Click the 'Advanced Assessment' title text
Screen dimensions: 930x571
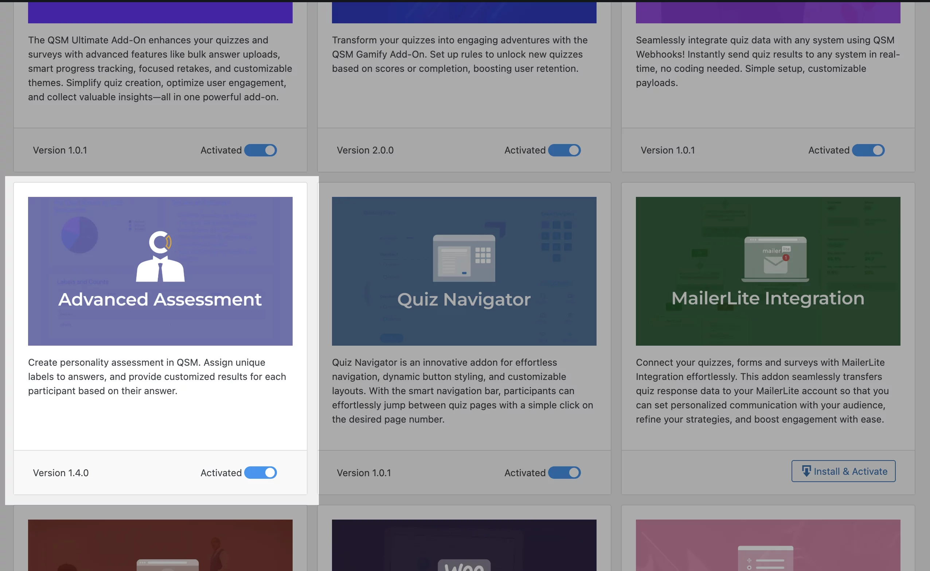coord(160,299)
